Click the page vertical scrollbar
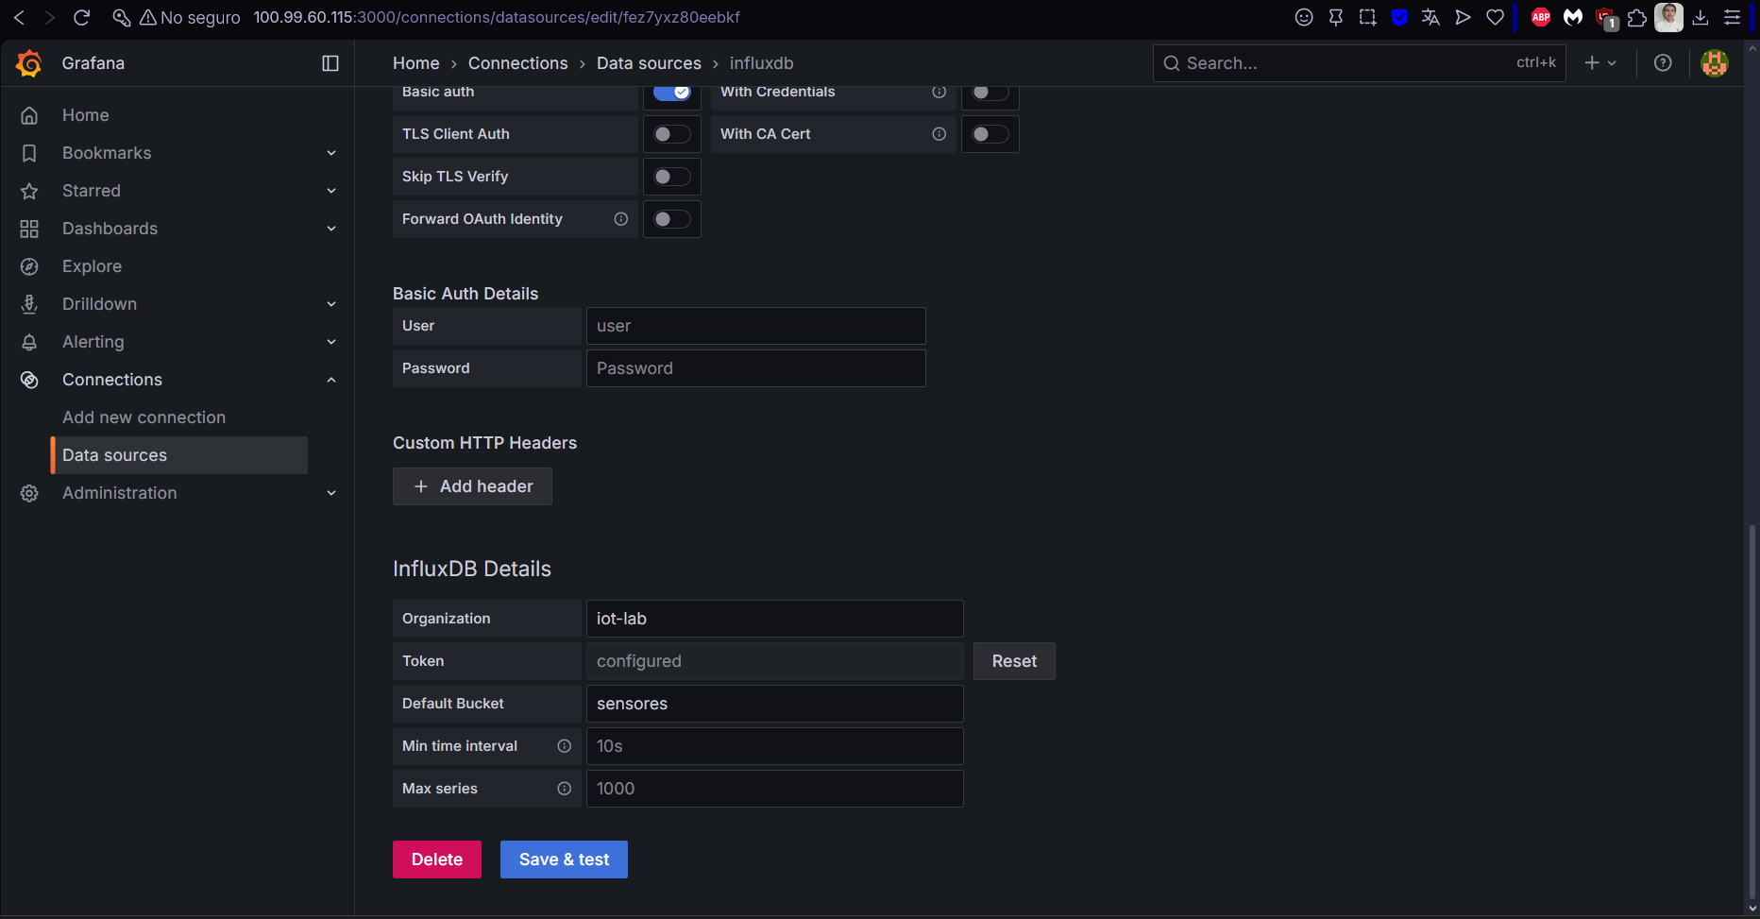 coord(1752,712)
